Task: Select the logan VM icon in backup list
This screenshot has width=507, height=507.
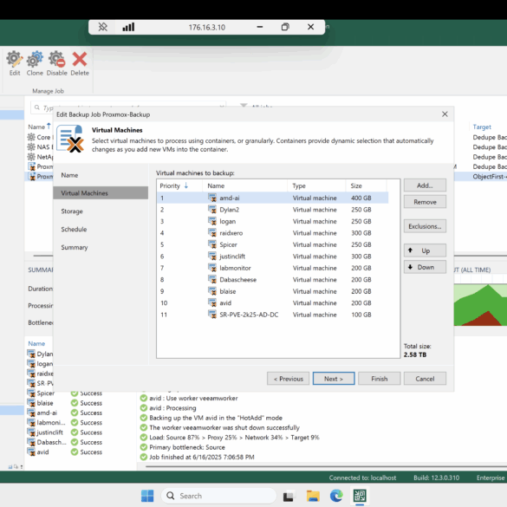Action: point(212,221)
